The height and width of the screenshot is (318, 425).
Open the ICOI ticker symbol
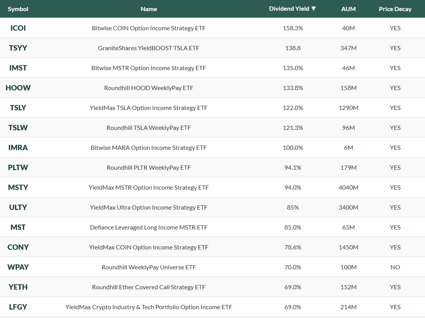tap(18, 28)
